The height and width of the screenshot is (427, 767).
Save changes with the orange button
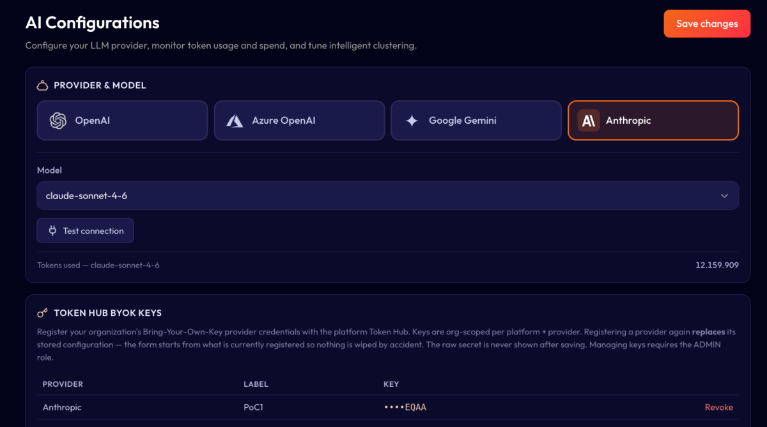pos(707,24)
